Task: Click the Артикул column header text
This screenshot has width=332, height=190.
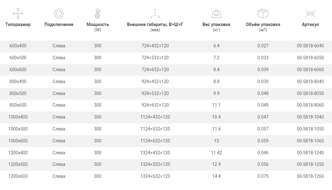Action: [310, 24]
